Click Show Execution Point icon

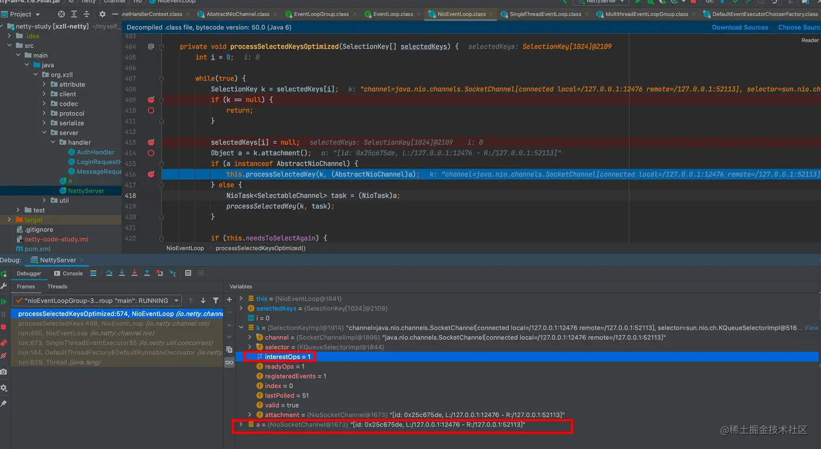pyautogui.click(x=93, y=273)
